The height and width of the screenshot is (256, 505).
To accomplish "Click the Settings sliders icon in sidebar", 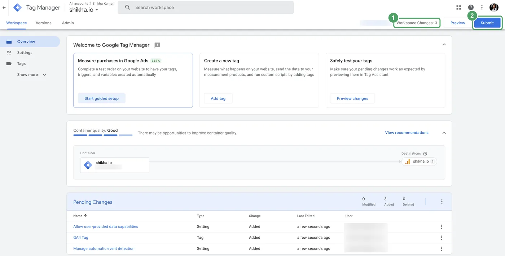I will [x=9, y=53].
